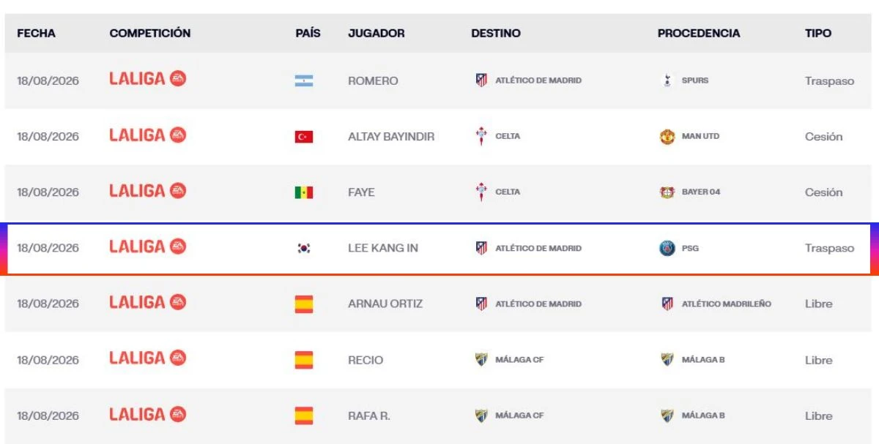The width and height of the screenshot is (879, 444).
Task: Sort by the FECHA column header
Action: point(36,34)
